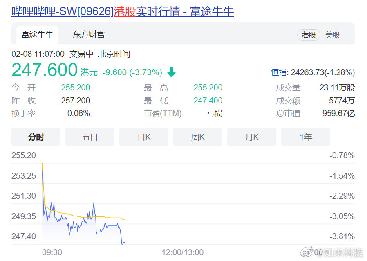Viewport: 367px width, 261px height.
Task: Click the turnover amount 5774万
Action: click(x=342, y=101)
